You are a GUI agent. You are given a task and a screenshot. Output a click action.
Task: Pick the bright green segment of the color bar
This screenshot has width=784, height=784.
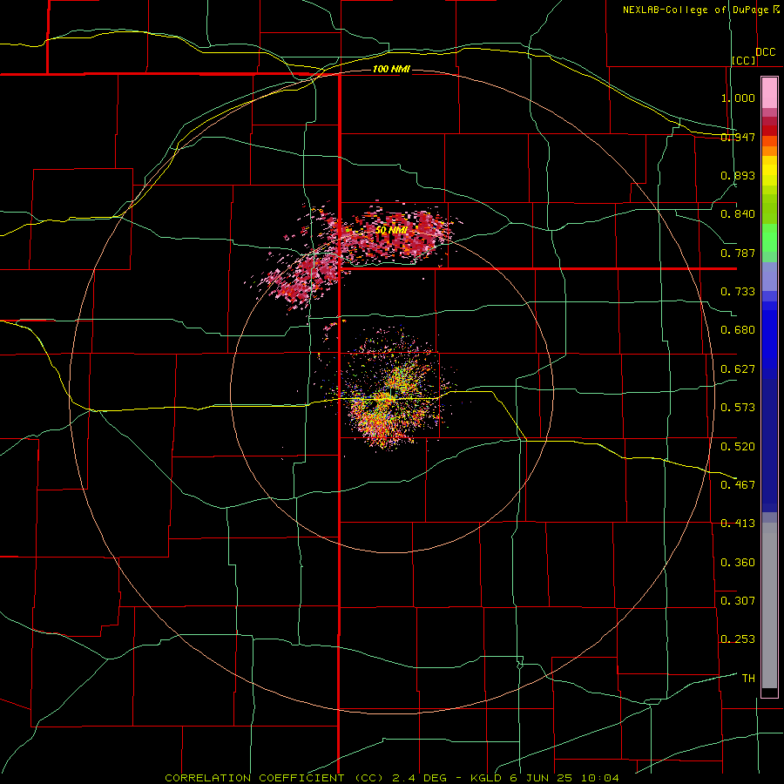[769, 238]
